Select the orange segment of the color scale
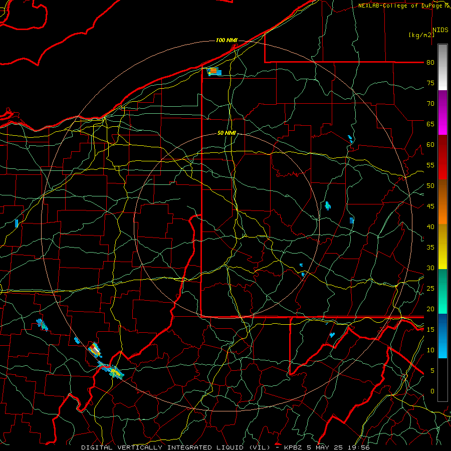This screenshot has width=451, height=451. point(442,202)
